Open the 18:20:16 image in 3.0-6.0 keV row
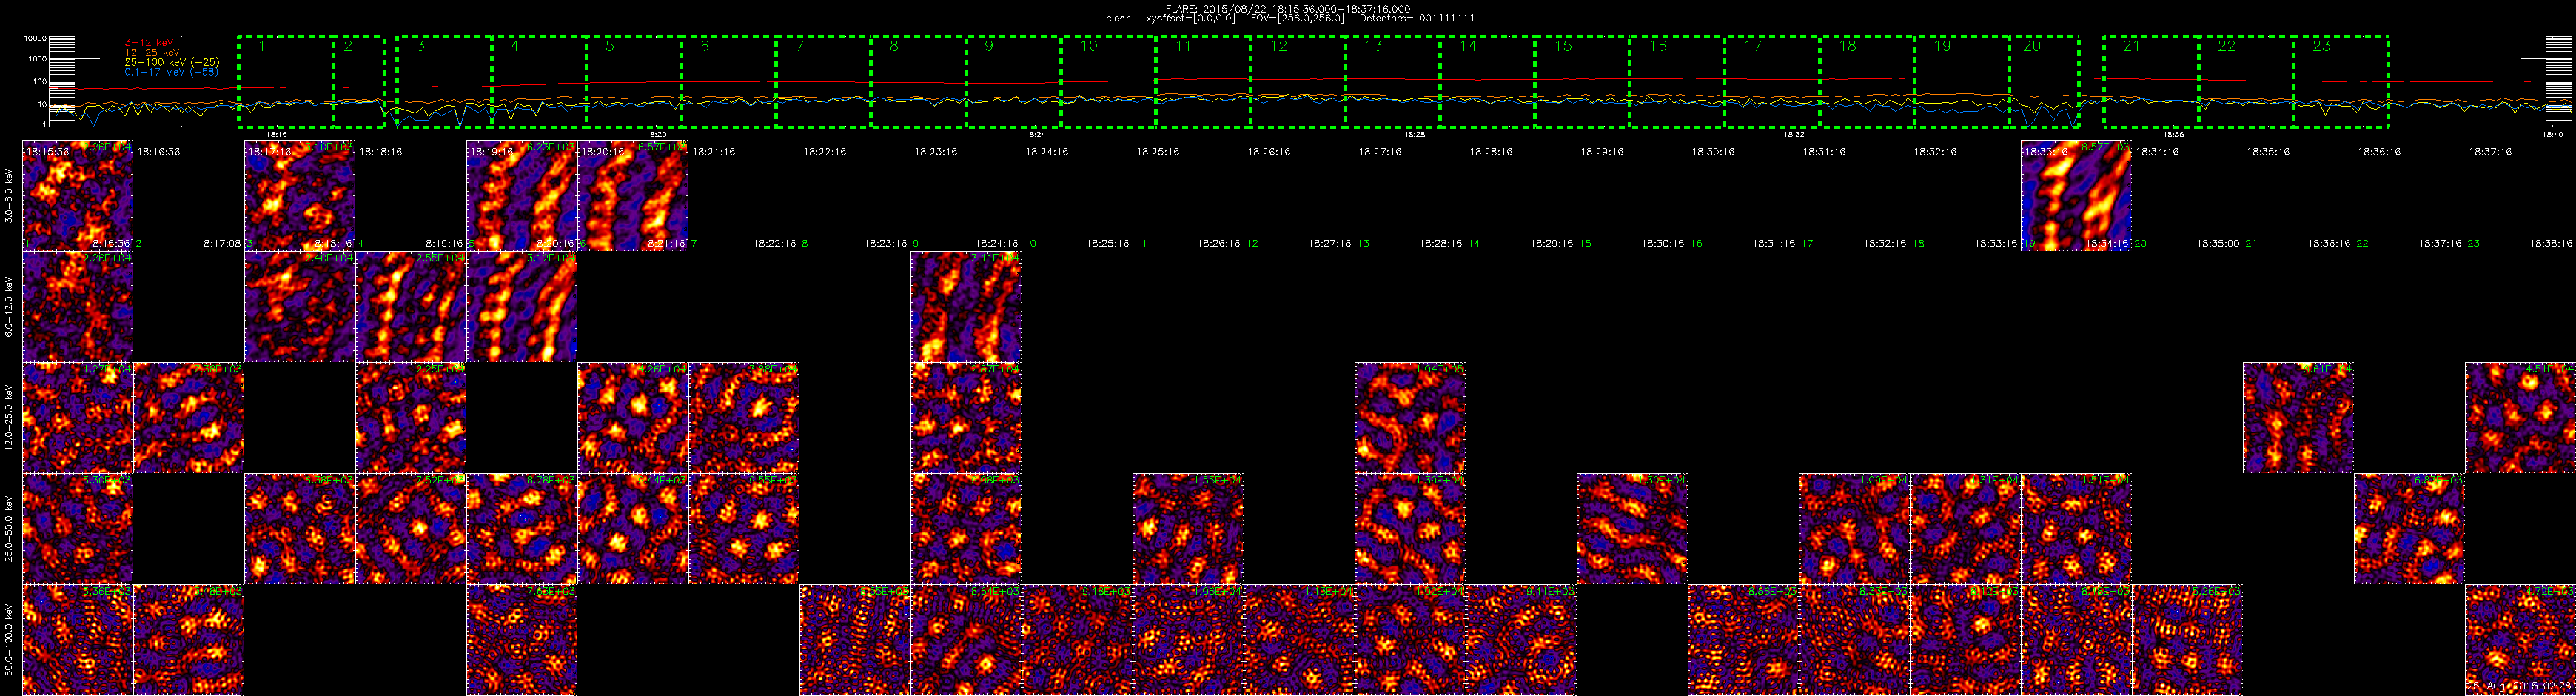The height and width of the screenshot is (696, 2576). pyautogui.click(x=632, y=196)
